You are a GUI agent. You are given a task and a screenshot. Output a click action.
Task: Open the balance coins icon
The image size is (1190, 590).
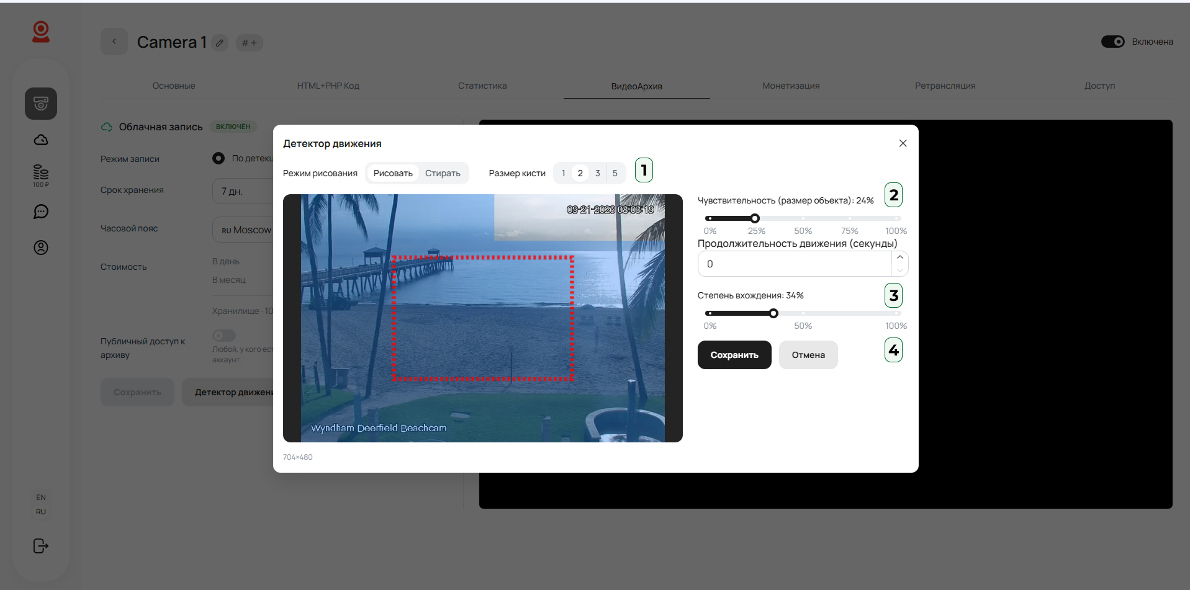coord(41,176)
